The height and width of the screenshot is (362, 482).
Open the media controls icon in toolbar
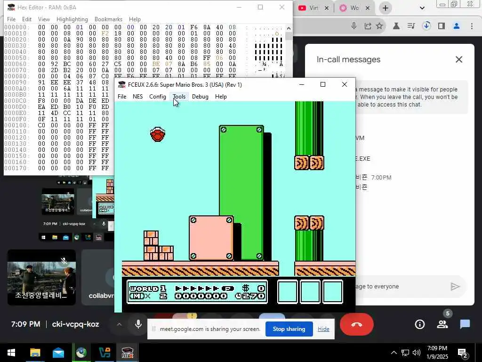click(411, 26)
